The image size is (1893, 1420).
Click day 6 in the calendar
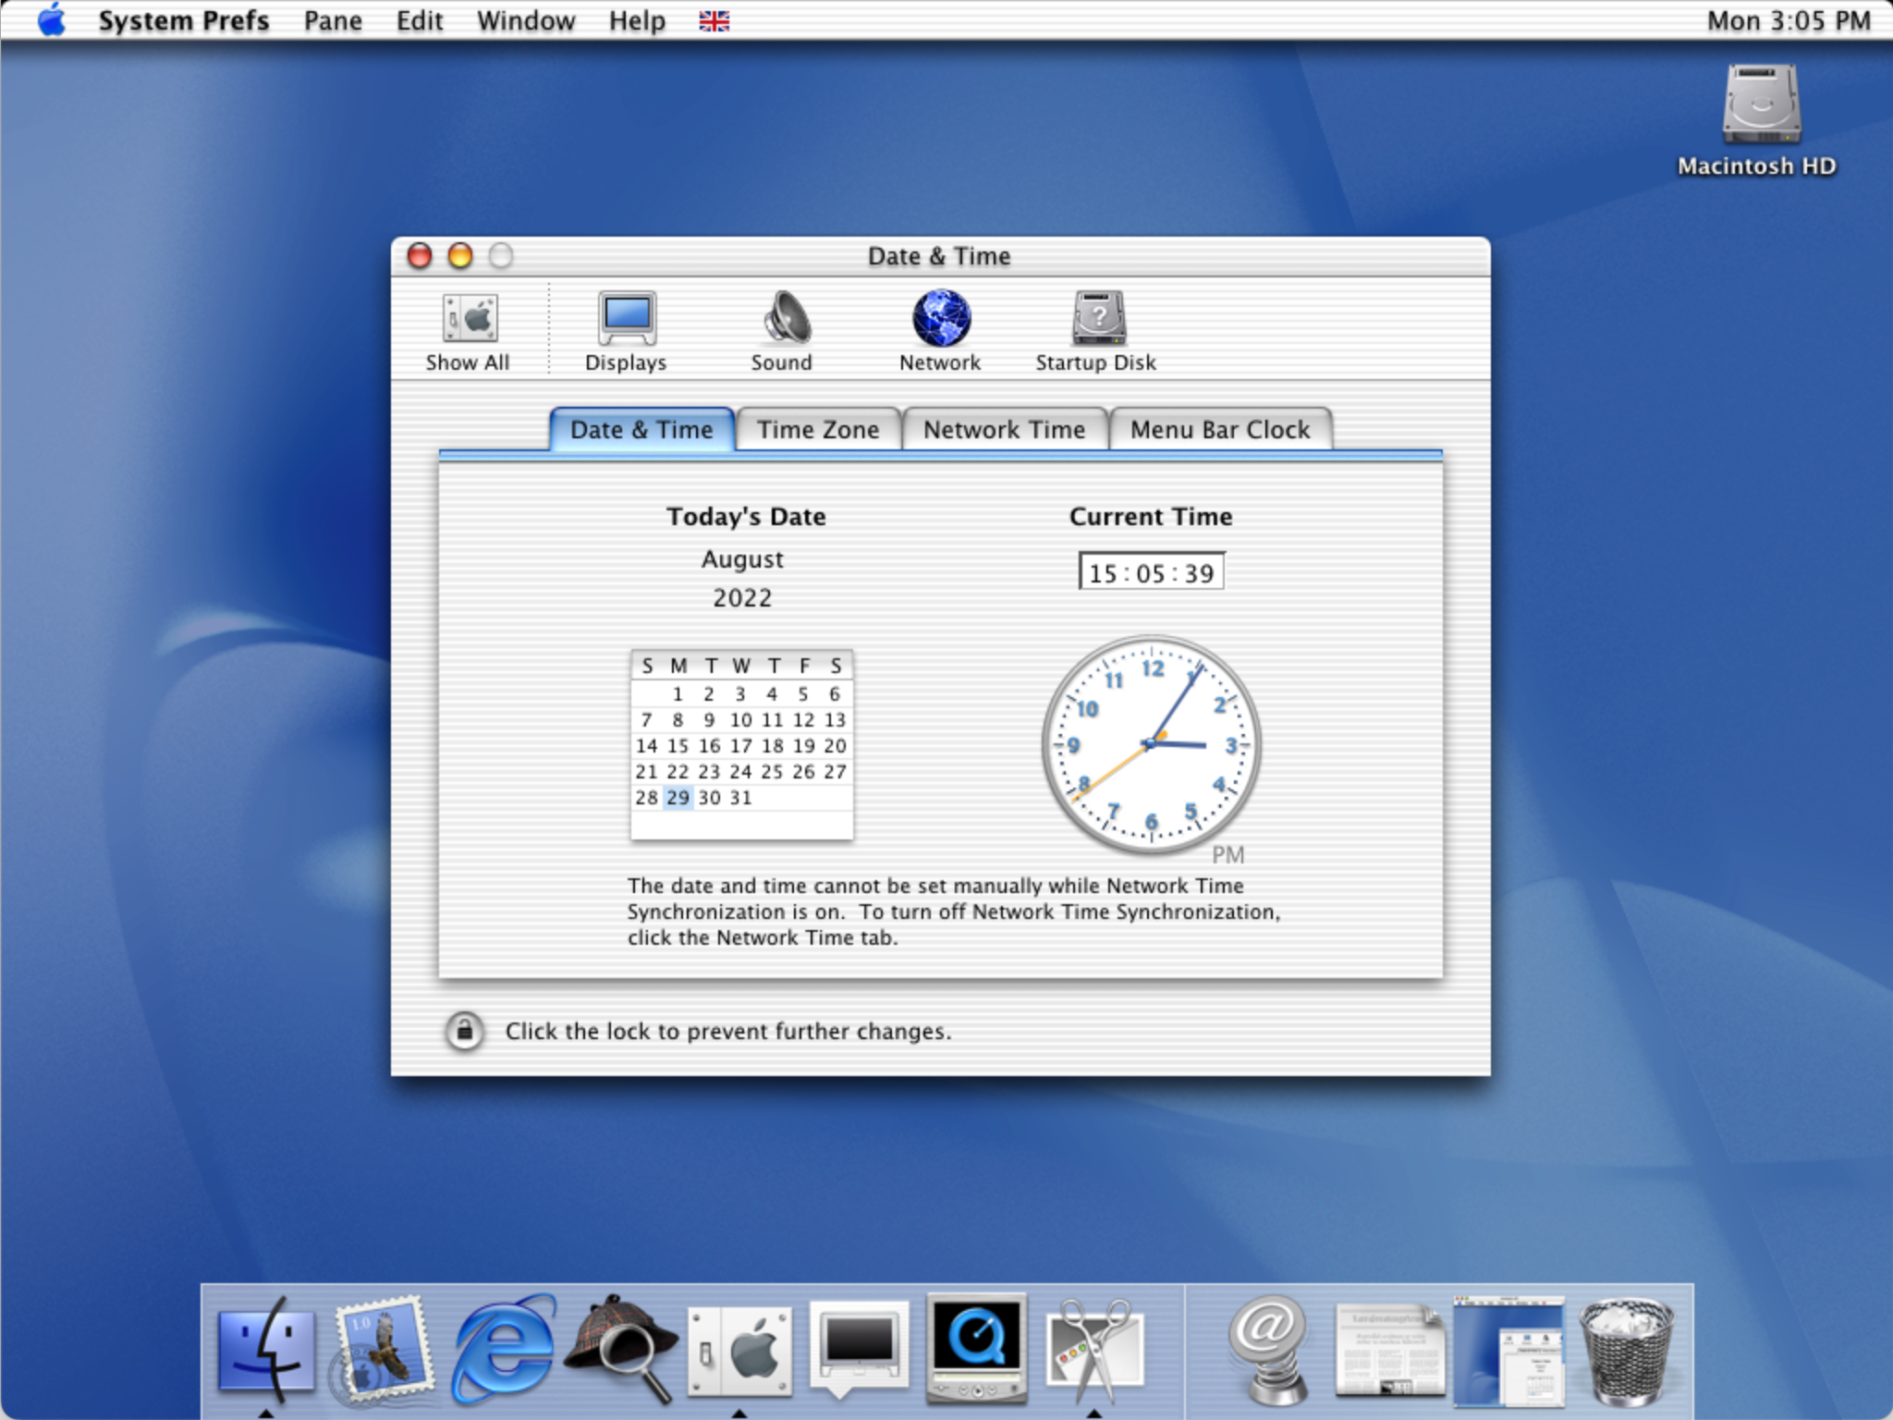point(835,694)
